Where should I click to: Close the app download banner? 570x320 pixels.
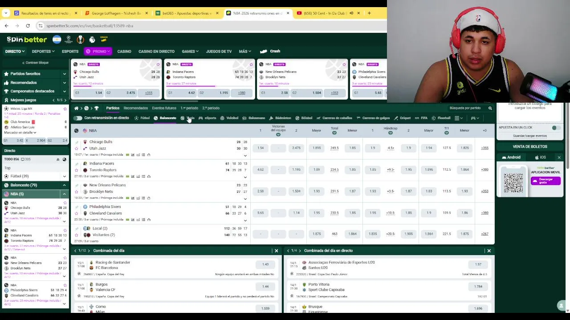click(x=559, y=157)
